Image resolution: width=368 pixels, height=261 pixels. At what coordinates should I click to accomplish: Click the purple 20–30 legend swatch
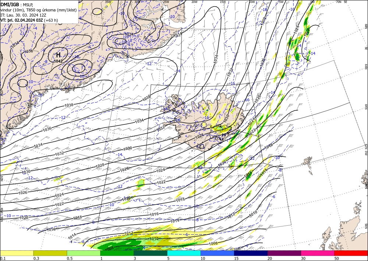pyautogui.click(x=284, y=253)
